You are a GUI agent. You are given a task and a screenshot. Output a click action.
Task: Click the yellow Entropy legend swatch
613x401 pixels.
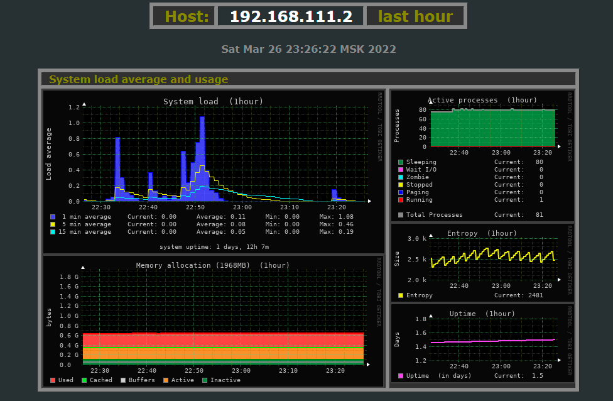tap(401, 295)
